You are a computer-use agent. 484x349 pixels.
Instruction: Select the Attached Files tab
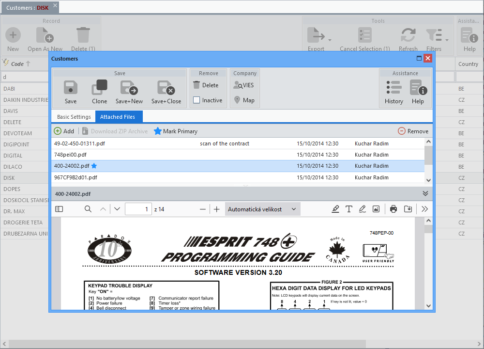118,117
